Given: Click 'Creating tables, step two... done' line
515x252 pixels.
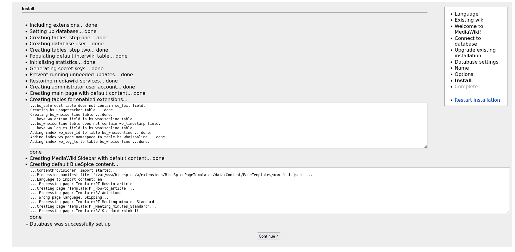Looking at the screenshot, I should point(69,50).
